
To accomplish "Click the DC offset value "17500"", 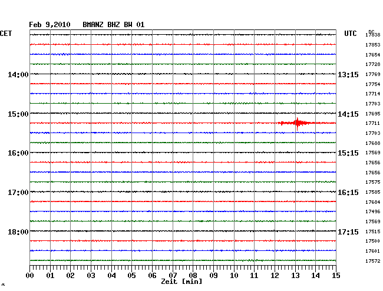I will [373, 241].
